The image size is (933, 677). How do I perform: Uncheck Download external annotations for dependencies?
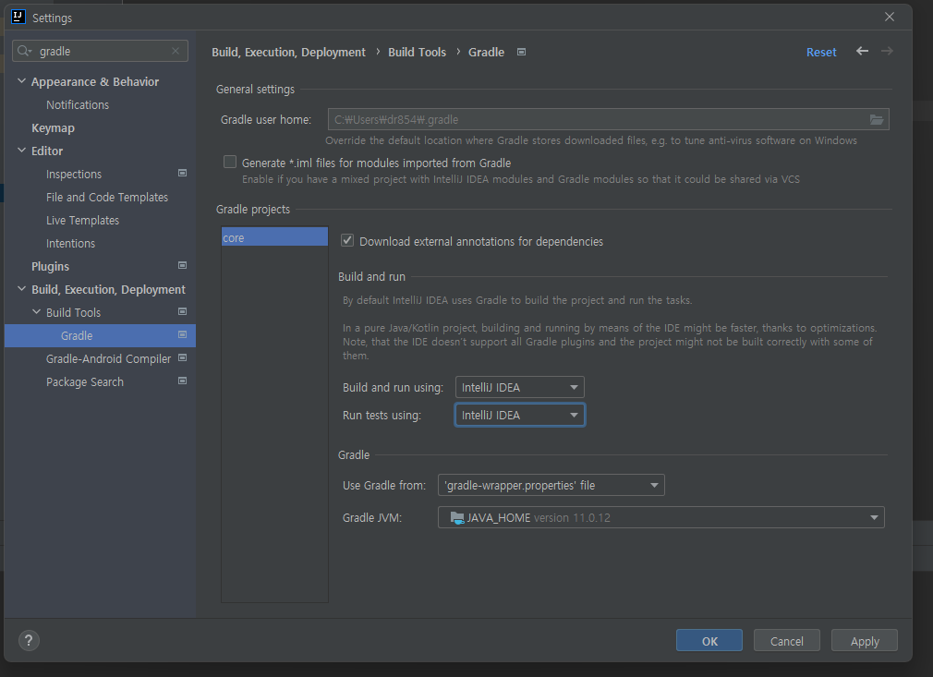coord(347,240)
